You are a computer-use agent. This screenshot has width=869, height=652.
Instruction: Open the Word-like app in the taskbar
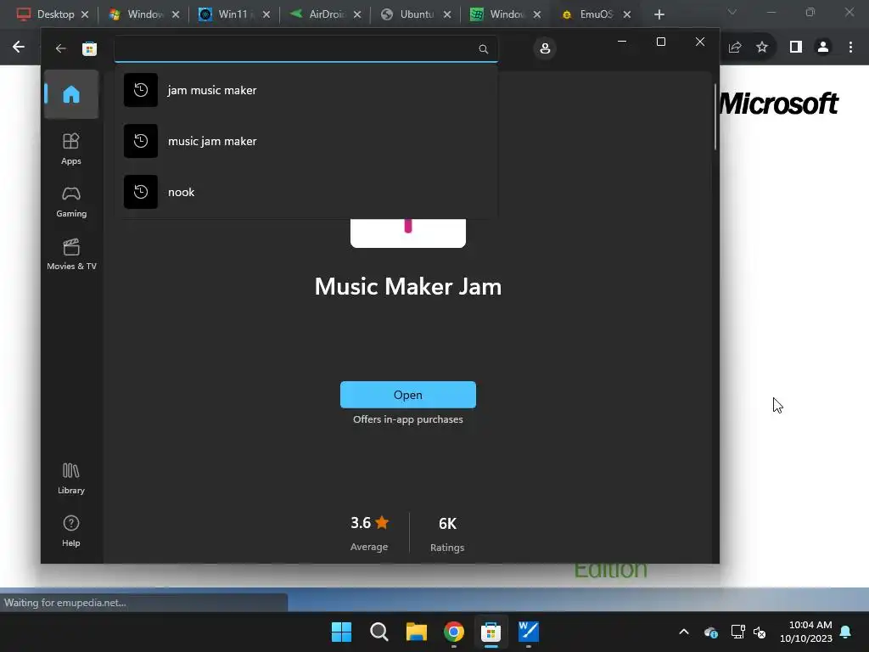pos(529,632)
